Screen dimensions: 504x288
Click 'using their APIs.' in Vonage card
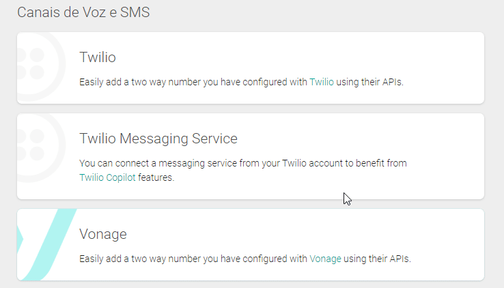point(378,259)
